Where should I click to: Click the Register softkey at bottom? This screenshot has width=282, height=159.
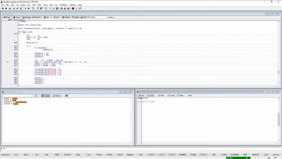[x=130, y=155]
